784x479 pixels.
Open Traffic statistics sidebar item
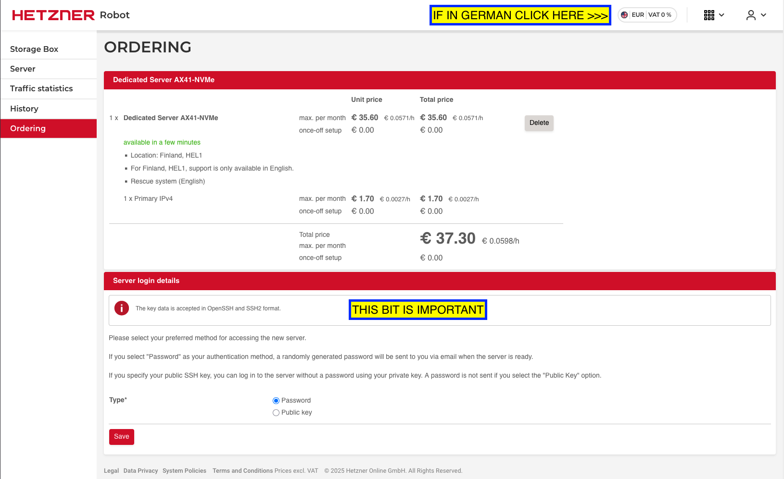point(41,88)
